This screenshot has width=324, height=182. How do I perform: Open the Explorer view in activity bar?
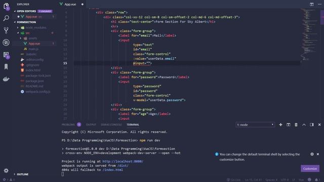click(6, 6)
